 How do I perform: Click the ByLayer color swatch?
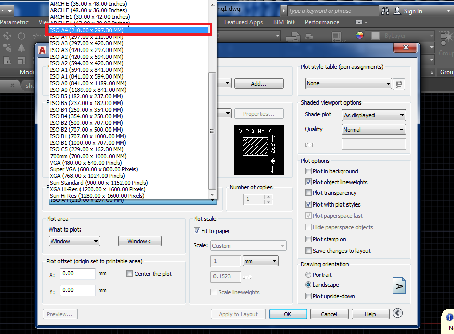(376, 36)
